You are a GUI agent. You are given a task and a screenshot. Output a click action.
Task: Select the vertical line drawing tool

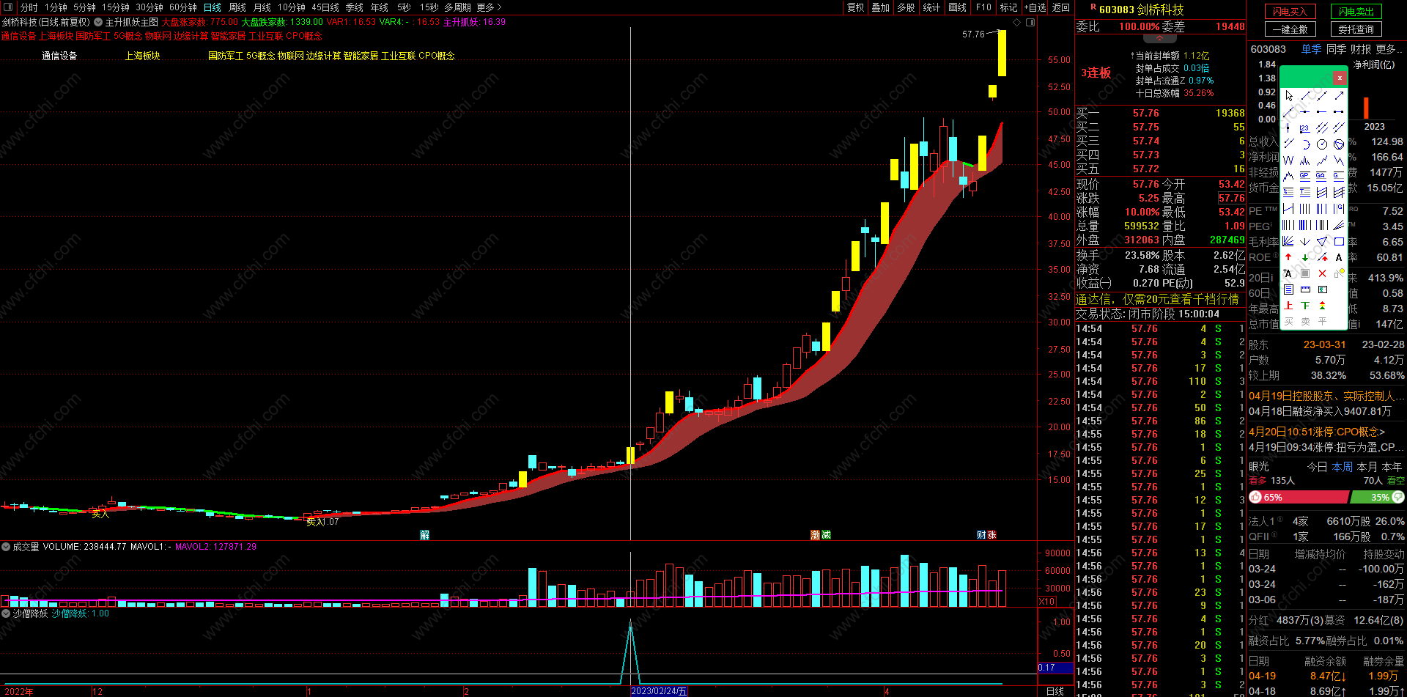[x=1288, y=128]
